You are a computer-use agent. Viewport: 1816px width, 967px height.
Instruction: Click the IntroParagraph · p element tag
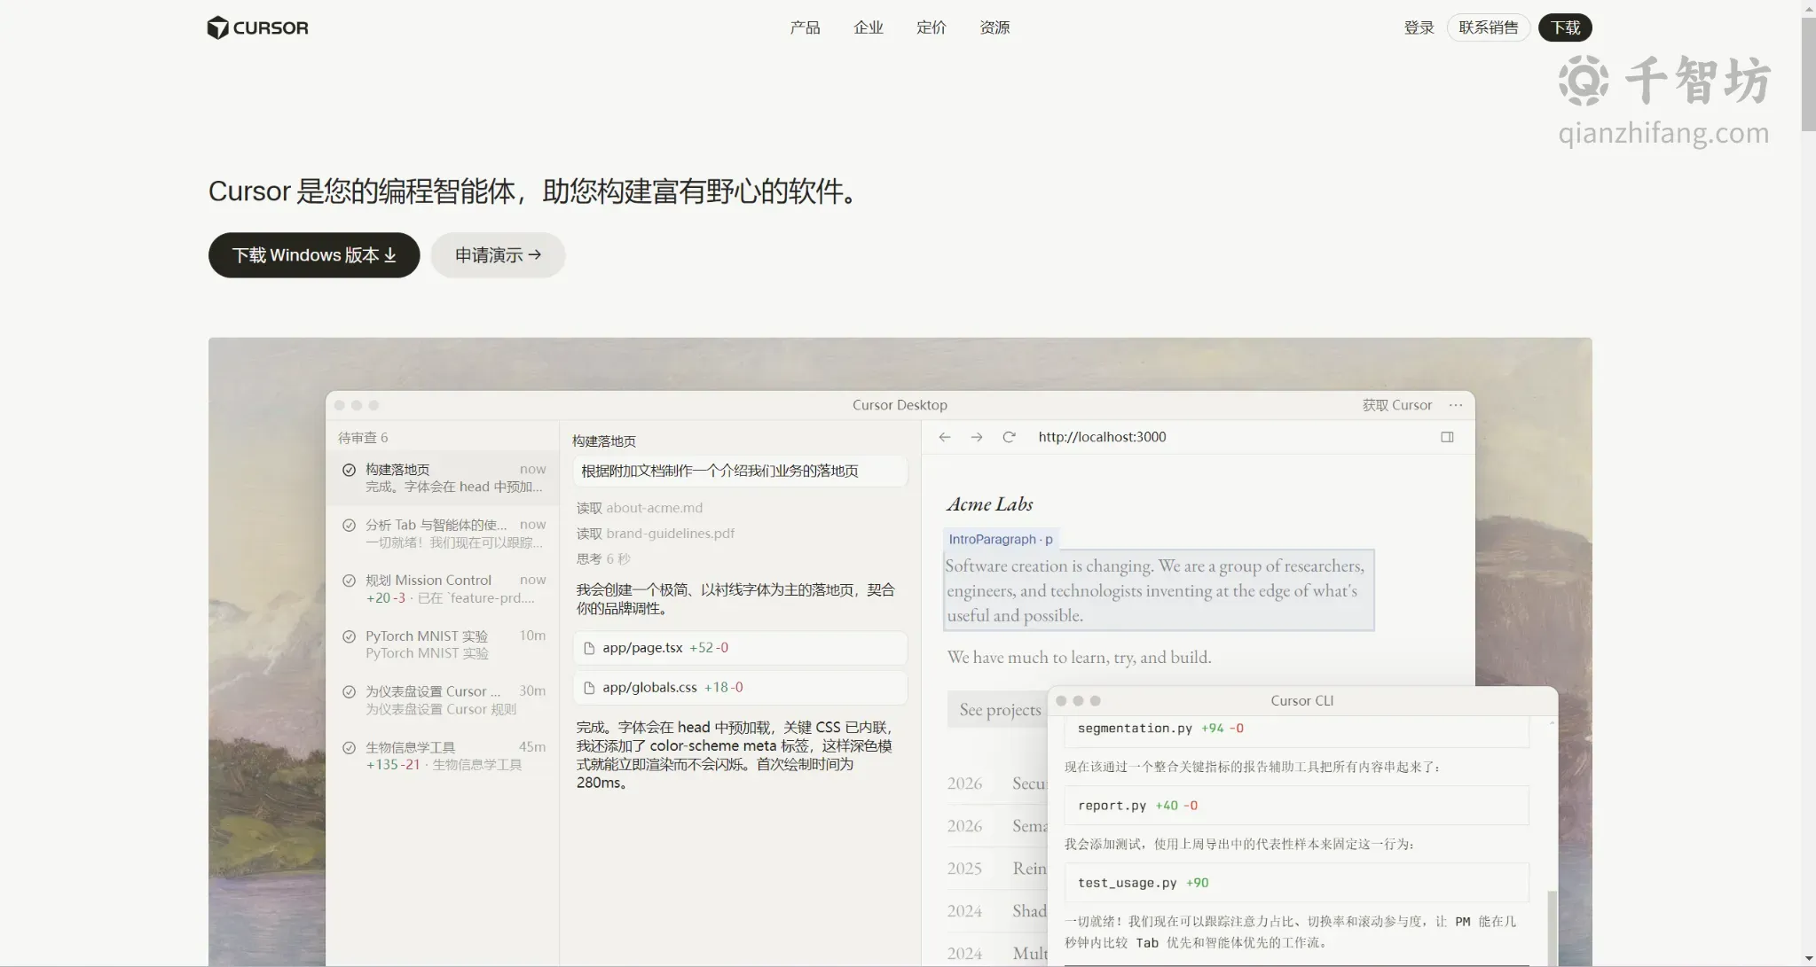(1001, 539)
